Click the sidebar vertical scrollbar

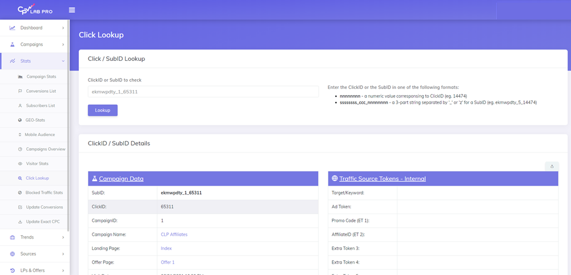(68, 125)
